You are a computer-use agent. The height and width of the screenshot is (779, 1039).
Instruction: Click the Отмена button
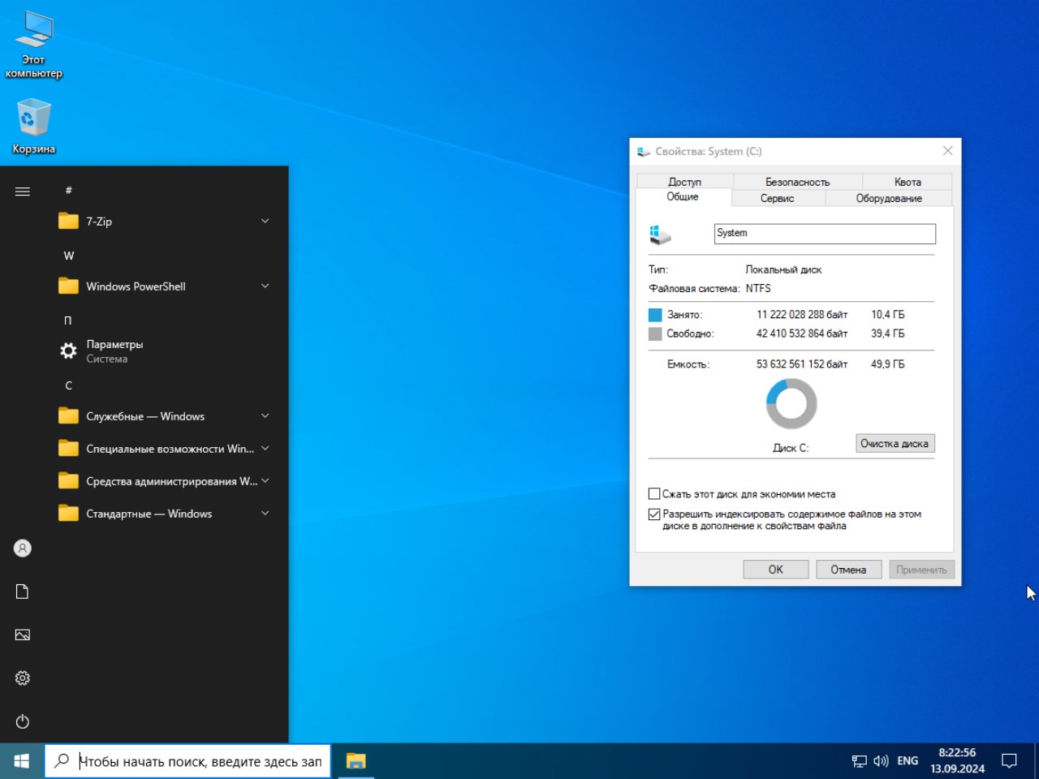(x=848, y=570)
